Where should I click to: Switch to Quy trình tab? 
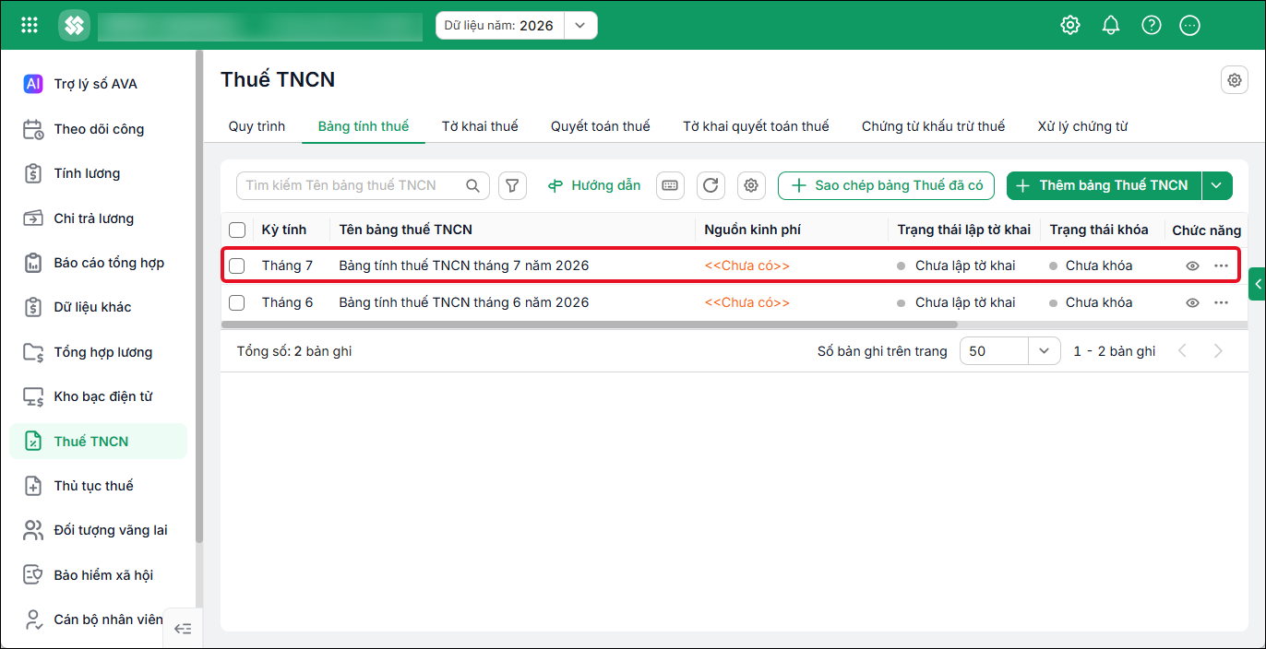click(257, 126)
